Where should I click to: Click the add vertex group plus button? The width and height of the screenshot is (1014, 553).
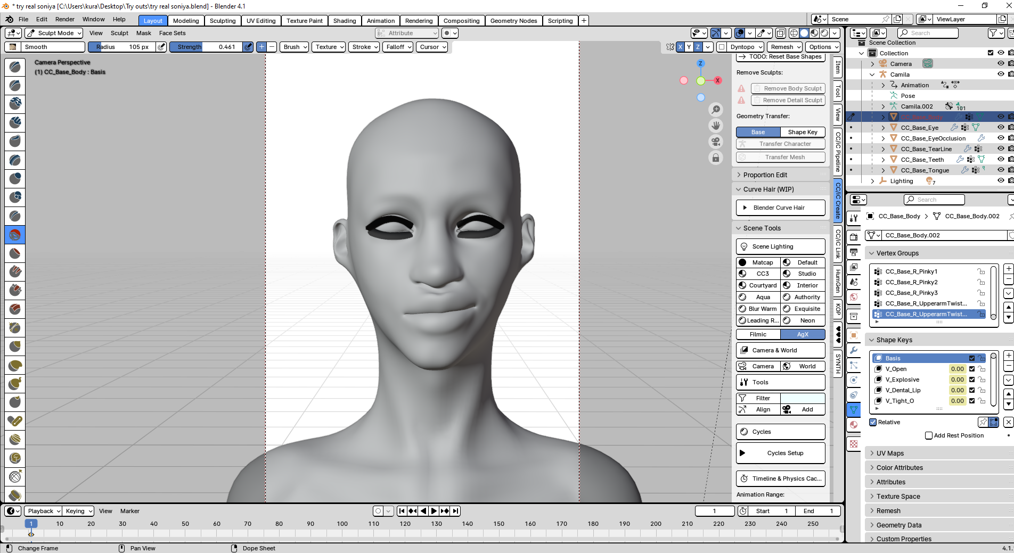coord(1008,269)
